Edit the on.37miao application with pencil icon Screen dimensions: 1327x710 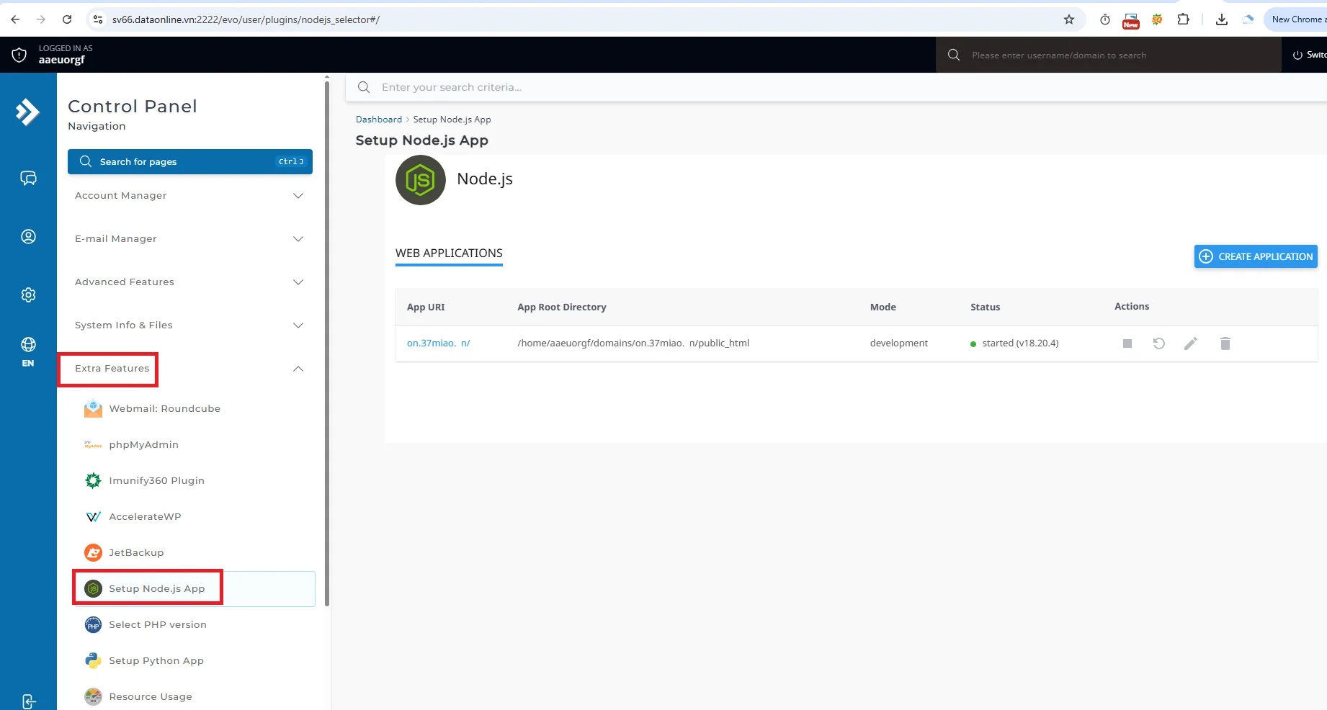click(x=1191, y=343)
